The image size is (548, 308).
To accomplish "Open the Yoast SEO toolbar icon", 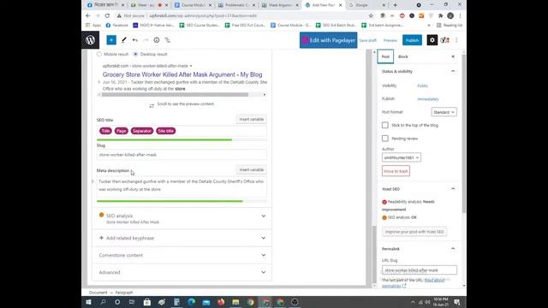I will [x=444, y=40].
